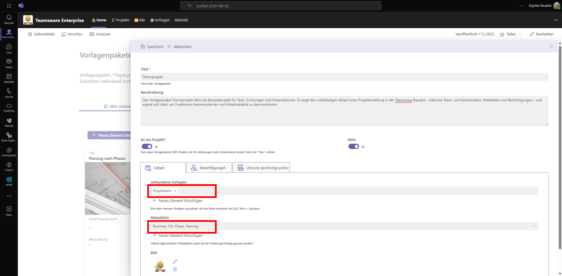Delete the image with trash icon
The width and height of the screenshot is (562, 276).
coord(175,269)
